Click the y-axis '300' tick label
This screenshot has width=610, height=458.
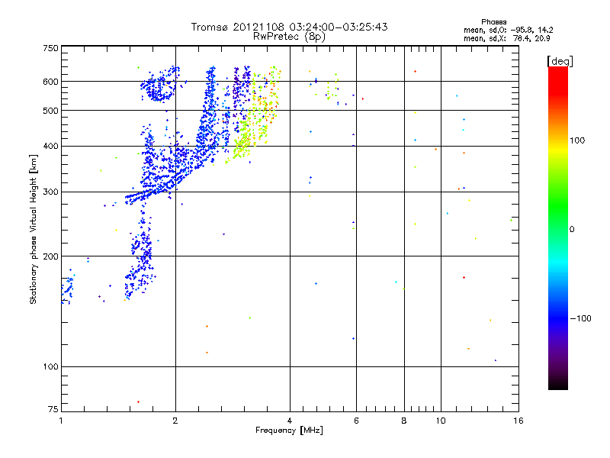pyautogui.click(x=50, y=192)
